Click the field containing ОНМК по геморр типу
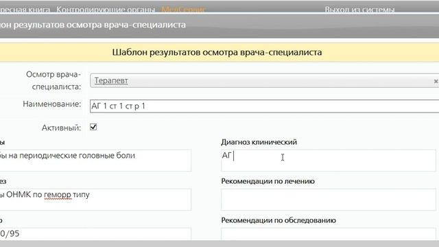This screenshot has height=247, width=439. pos(95,200)
